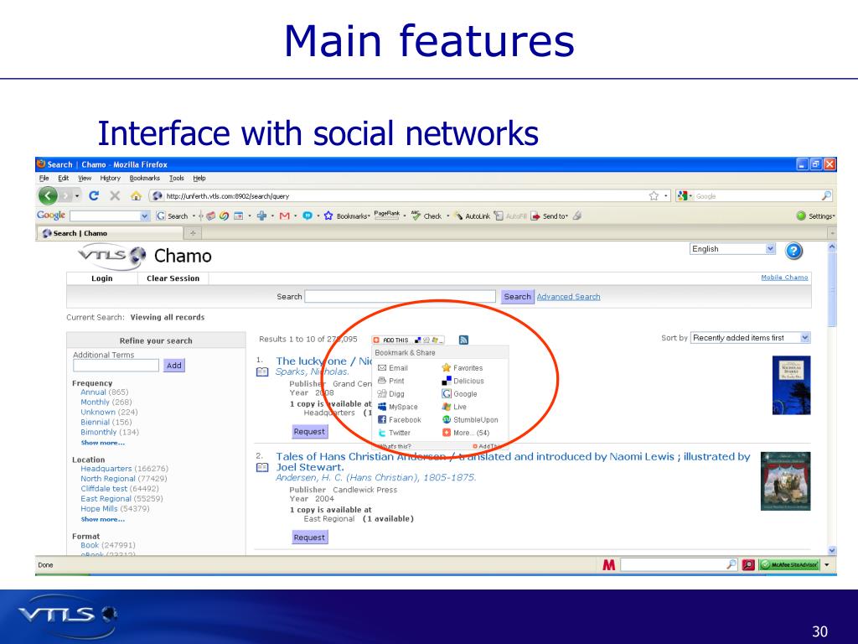The width and height of the screenshot is (858, 644).
Task: Focus the Chamo Search input field
Action: click(x=400, y=296)
